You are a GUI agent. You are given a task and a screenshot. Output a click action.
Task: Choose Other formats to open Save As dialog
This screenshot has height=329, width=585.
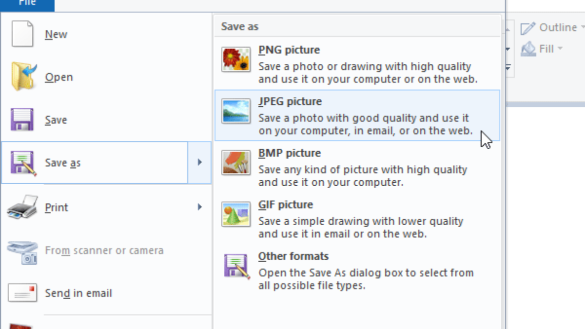pos(341,271)
